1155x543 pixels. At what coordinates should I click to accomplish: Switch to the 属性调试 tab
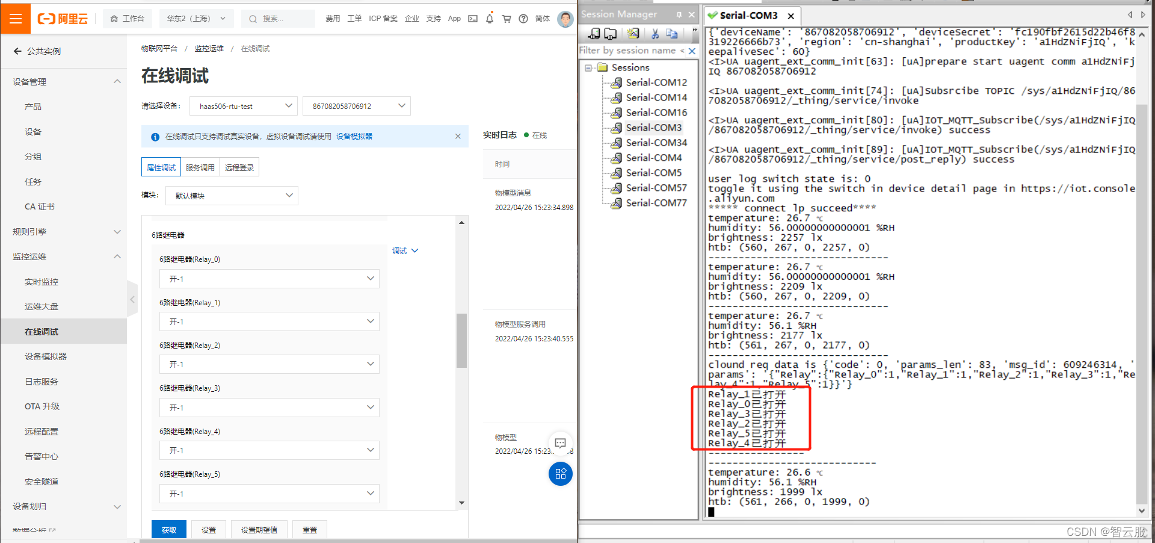coord(161,167)
